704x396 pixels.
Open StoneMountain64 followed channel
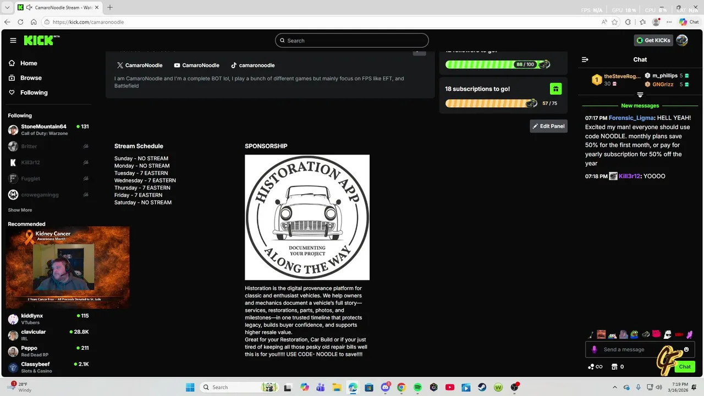[48, 130]
